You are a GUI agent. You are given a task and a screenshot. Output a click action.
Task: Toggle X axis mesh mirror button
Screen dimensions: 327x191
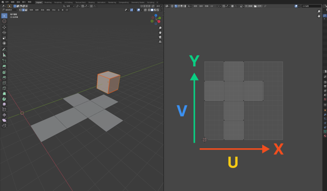click(144, 6)
